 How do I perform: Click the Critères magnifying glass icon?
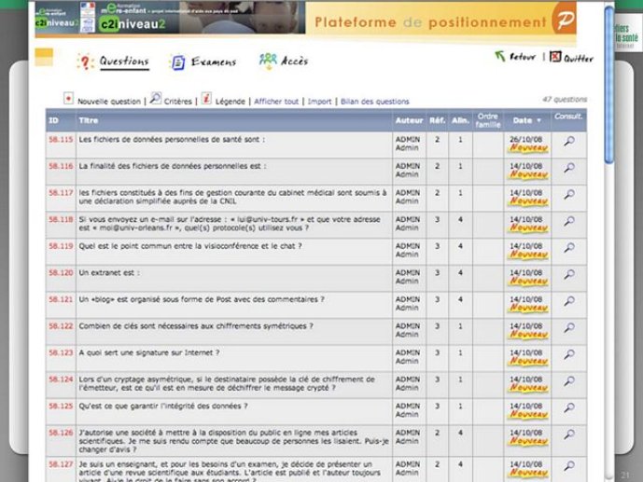pyautogui.click(x=156, y=98)
